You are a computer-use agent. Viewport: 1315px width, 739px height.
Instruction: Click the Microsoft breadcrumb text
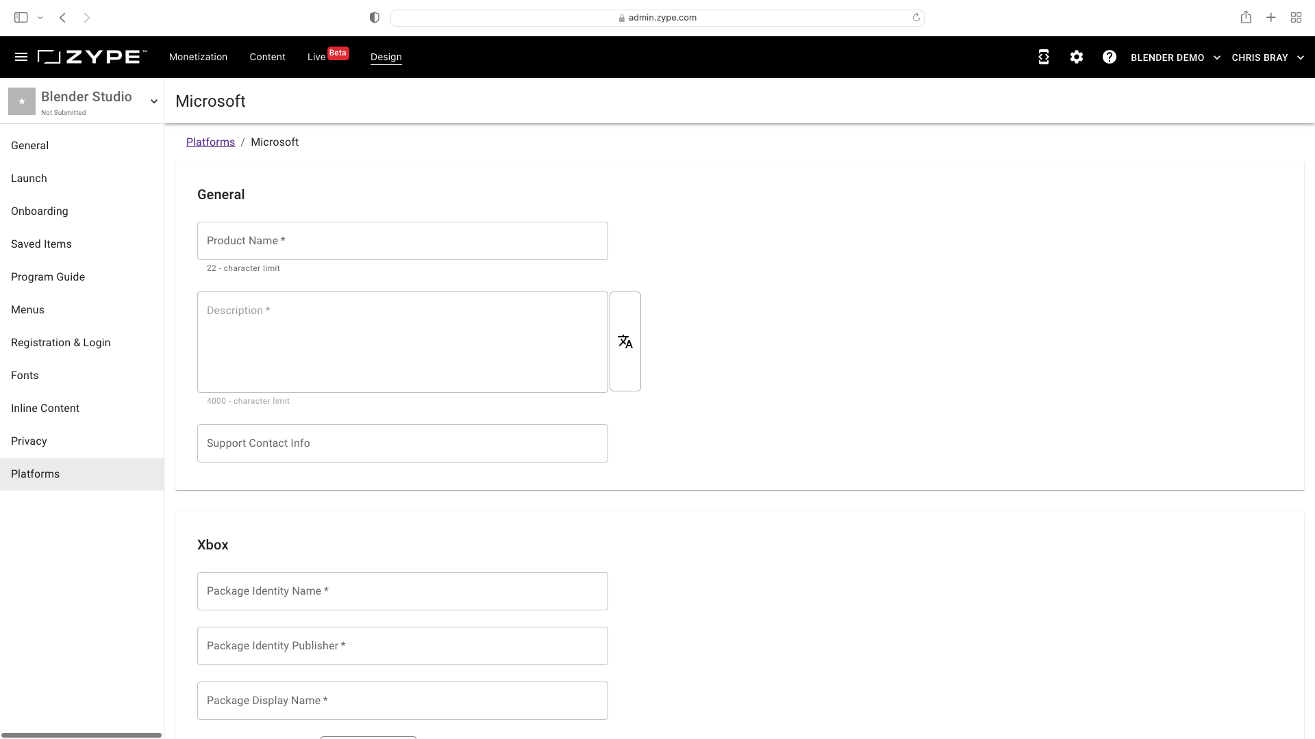point(275,142)
